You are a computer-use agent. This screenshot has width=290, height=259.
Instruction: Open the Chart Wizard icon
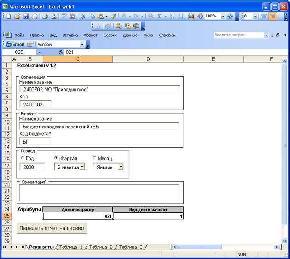click(191, 16)
